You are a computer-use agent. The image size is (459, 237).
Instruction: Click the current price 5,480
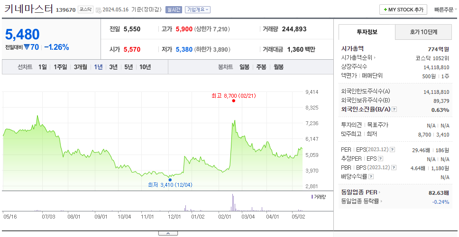22,35
